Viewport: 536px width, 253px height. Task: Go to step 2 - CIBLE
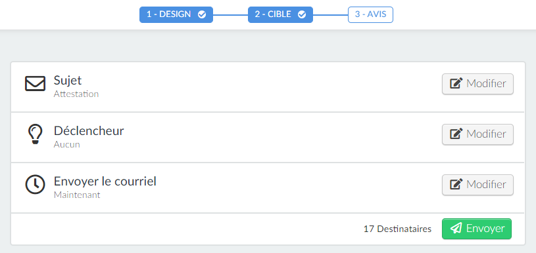tap(280, 14)
